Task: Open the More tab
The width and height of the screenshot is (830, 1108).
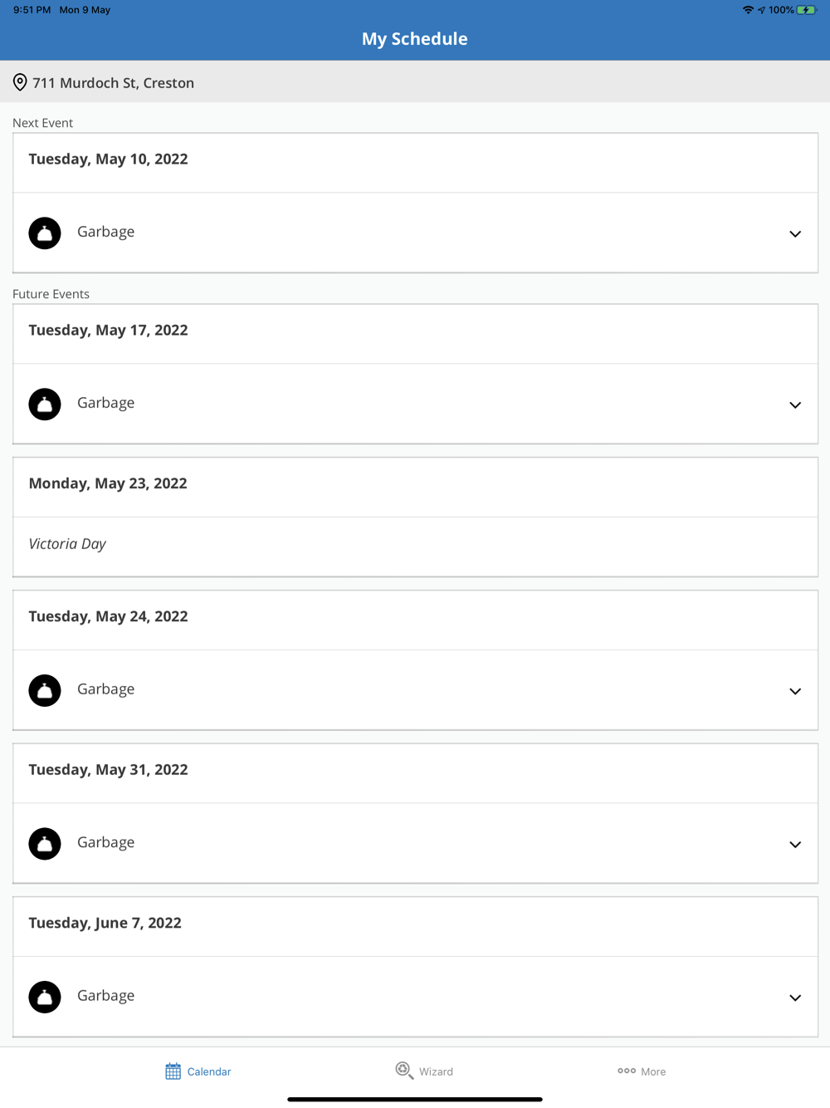Action: pos(653,1071)
